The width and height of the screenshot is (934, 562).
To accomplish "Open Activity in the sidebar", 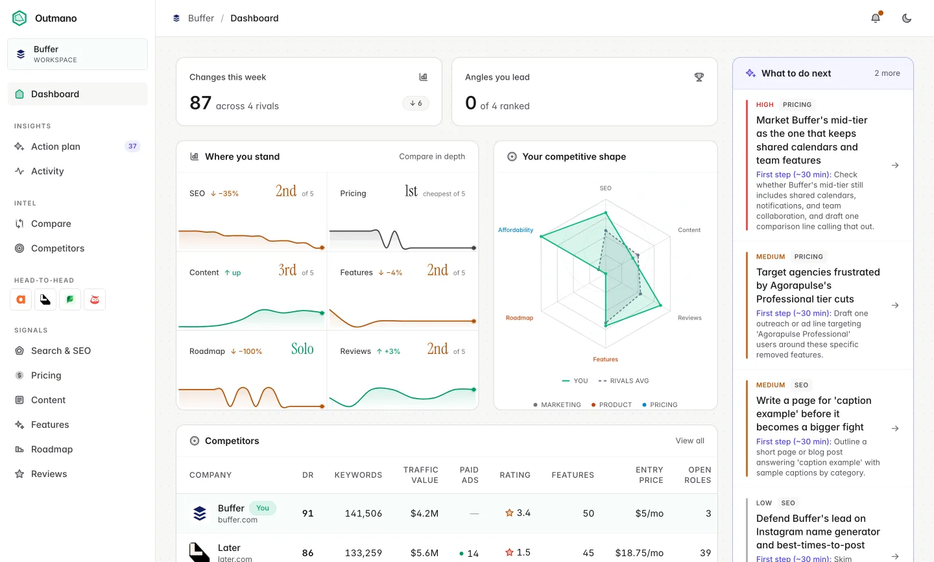I will tap(77, 171).
